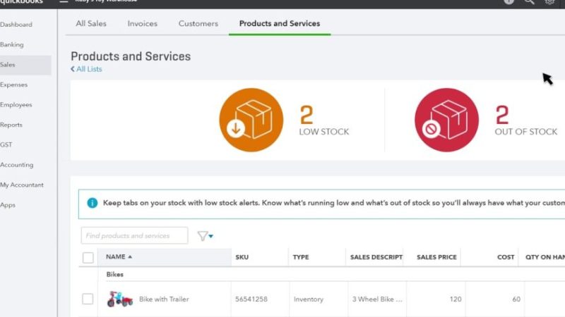Switch to All Sales tab
The height and width of the screenshot is (317, 565).
pos(91,23)
